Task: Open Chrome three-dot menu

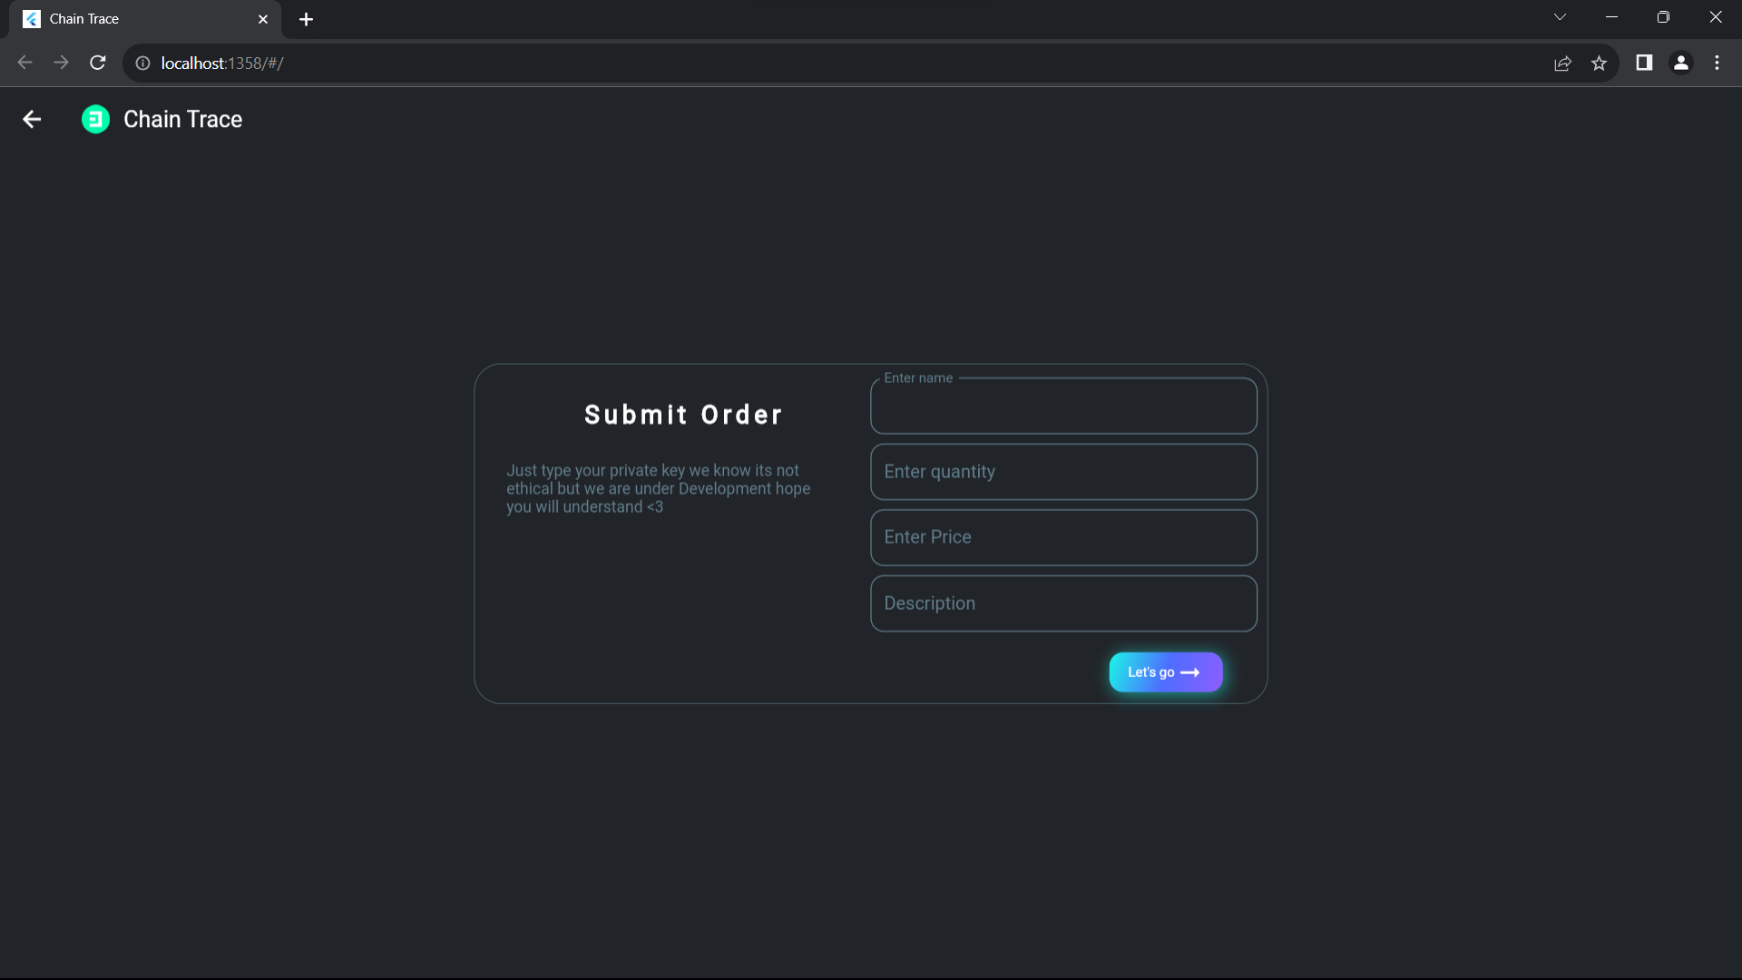Action: coord(1717,63)
